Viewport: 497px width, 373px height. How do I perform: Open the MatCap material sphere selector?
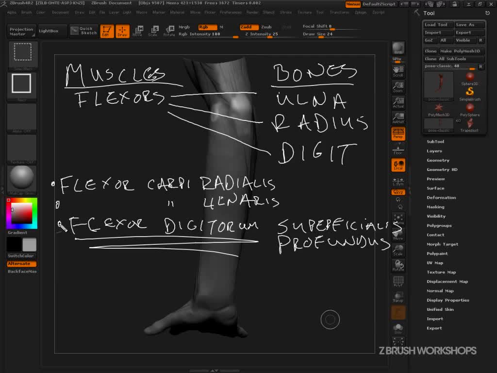pos(21,180)
